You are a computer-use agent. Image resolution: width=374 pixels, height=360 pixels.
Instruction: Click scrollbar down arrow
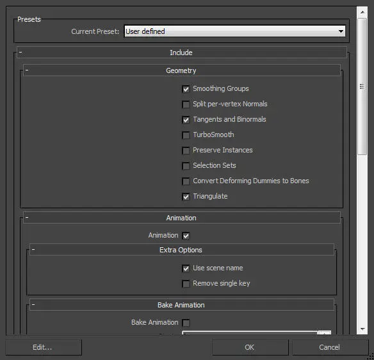pos(362,329)
